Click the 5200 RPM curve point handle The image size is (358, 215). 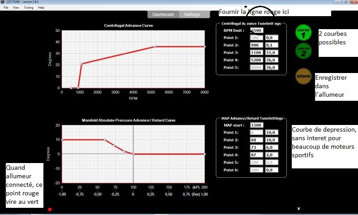coord(154,47)
